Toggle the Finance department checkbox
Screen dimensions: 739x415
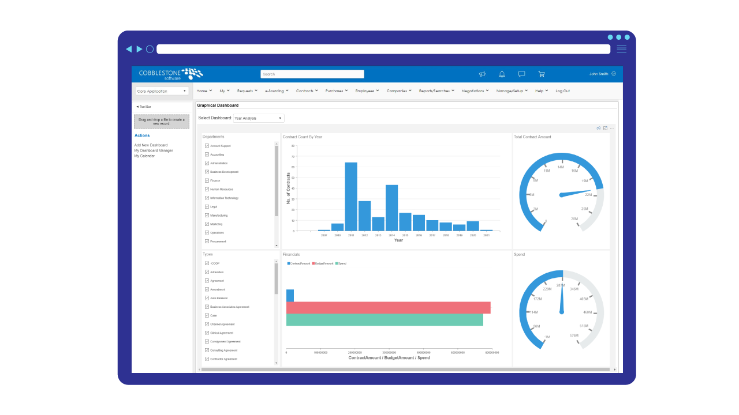point(207,180)
